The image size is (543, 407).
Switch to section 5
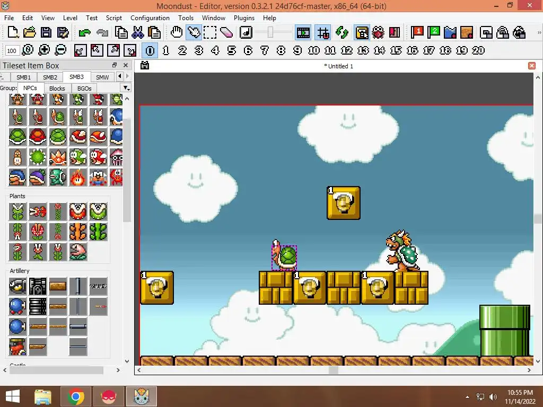[x=232, y=50]
